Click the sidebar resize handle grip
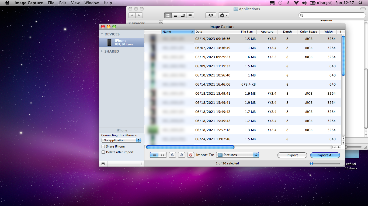 coord(142,164)
